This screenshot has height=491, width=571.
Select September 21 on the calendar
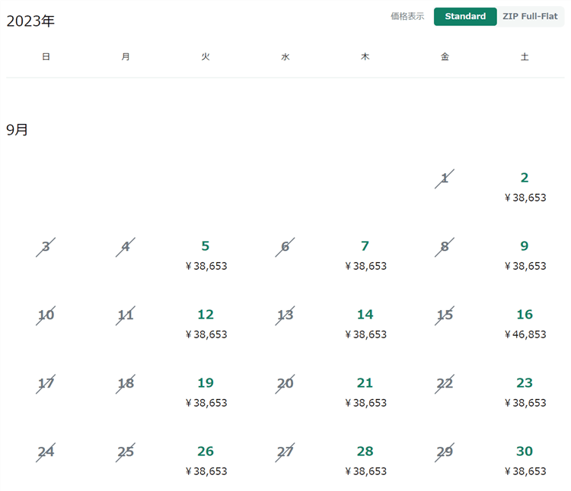pos(365,391)
